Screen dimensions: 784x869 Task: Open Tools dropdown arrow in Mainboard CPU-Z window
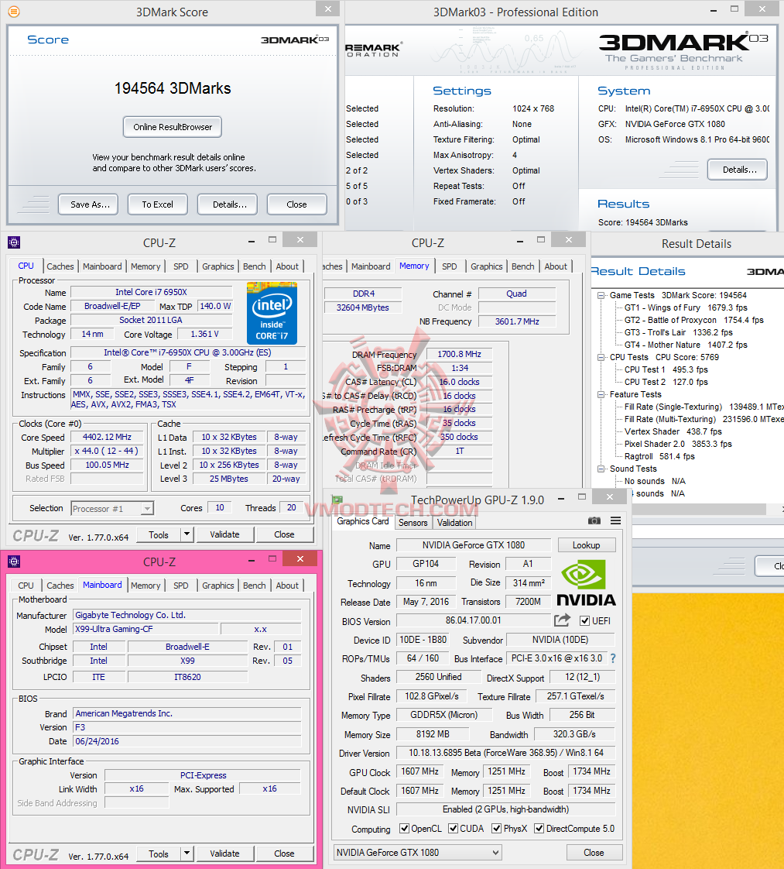[187, 854]
